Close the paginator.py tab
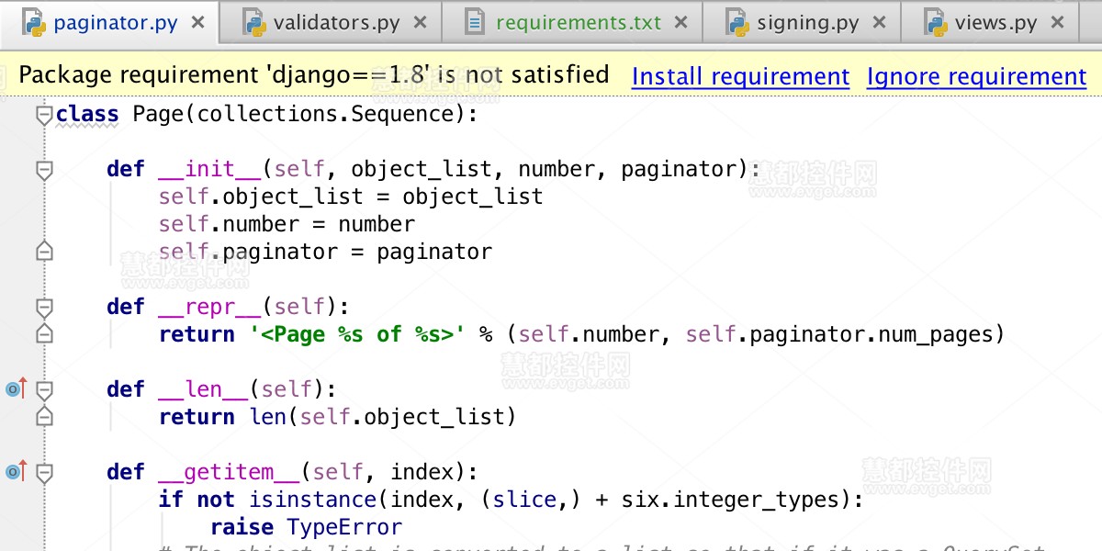Image resolution: width=1102 pixels, height=551 pixels. point(197,23)
